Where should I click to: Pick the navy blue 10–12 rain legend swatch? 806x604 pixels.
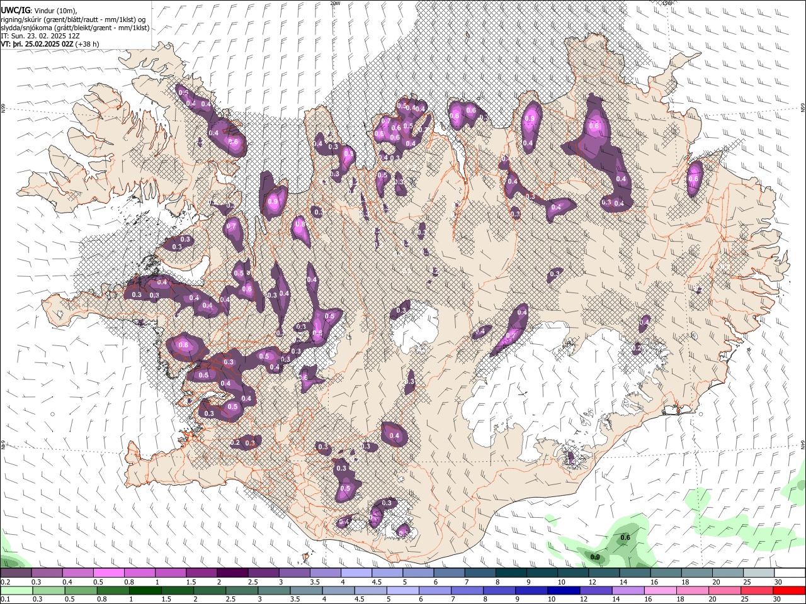[x=563, y=590]
